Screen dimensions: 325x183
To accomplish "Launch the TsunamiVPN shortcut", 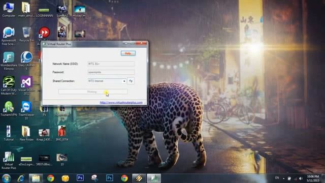I will point(9,109).
